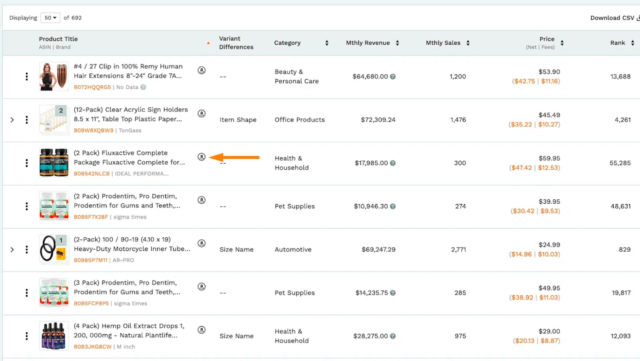Screen dimensions: 640x361
Task: Expand variants for Motorcycle Inner Tube row
Action: (x=12, y=249)
